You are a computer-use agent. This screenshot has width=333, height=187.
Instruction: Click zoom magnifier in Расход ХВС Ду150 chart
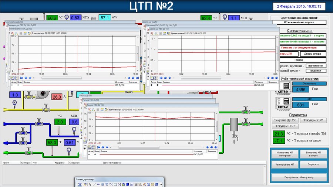pyautogui.click(x=94, y=110)
